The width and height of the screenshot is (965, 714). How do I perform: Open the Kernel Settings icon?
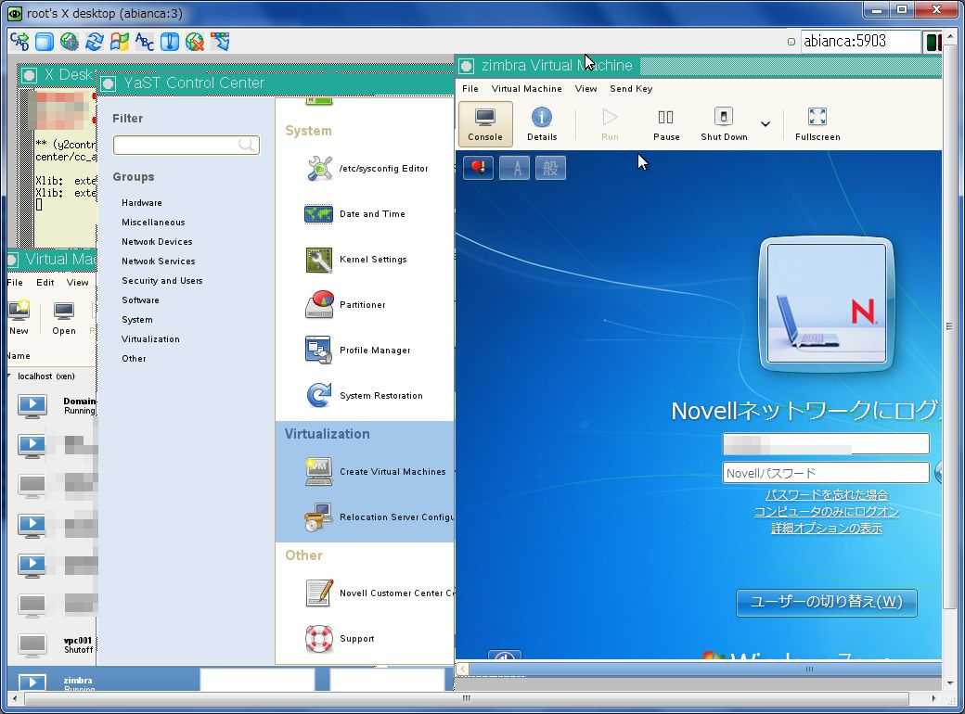(319, 259)
